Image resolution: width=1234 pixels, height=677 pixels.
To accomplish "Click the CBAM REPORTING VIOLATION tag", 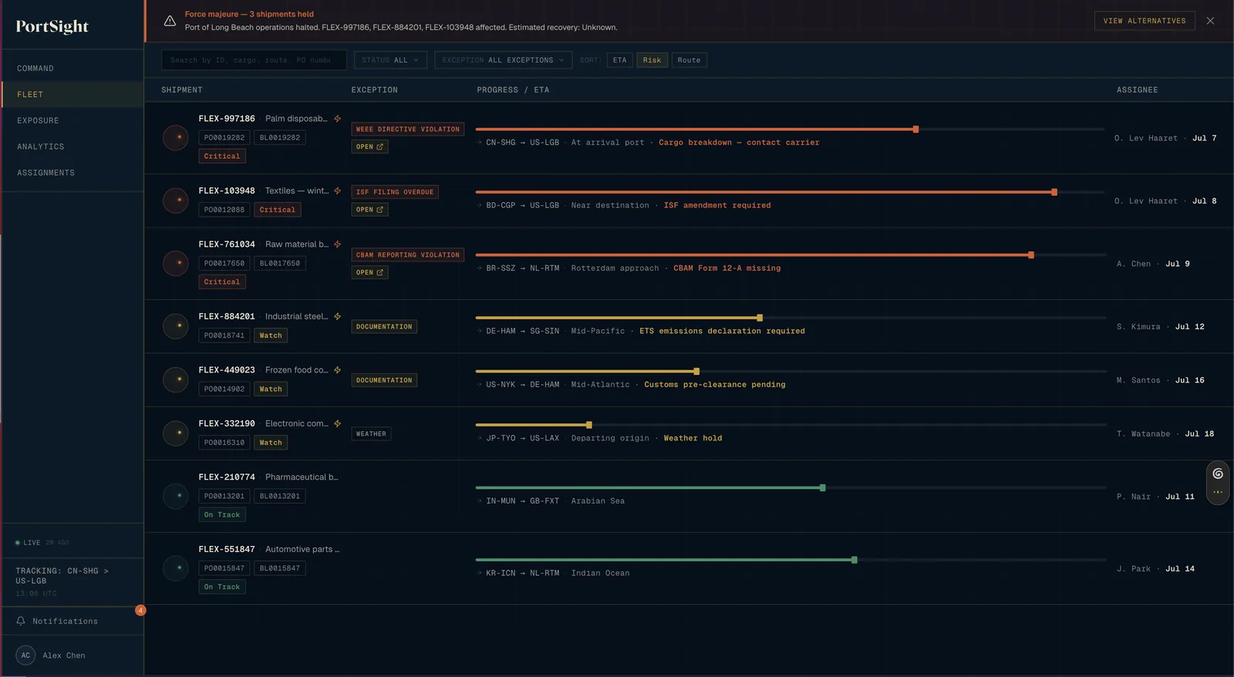I will click(x=408, y=254).
